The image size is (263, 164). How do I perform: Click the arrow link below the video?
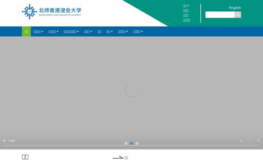point(120,158)
